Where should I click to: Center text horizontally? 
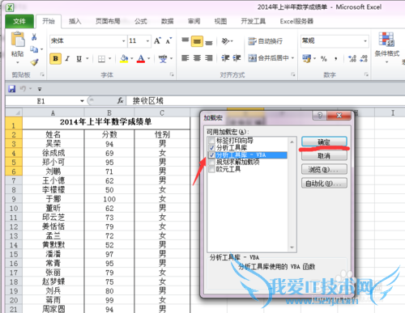pos(197,58)
